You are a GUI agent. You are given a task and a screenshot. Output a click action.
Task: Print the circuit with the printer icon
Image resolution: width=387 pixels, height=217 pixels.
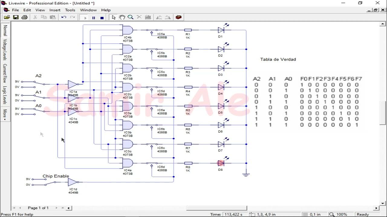(x=24, y=17)
